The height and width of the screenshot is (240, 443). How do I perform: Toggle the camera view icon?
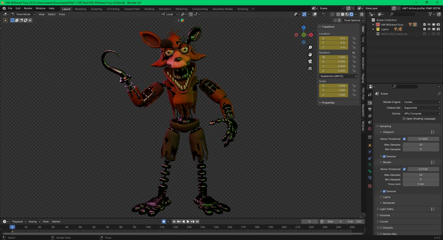(310, 61)
